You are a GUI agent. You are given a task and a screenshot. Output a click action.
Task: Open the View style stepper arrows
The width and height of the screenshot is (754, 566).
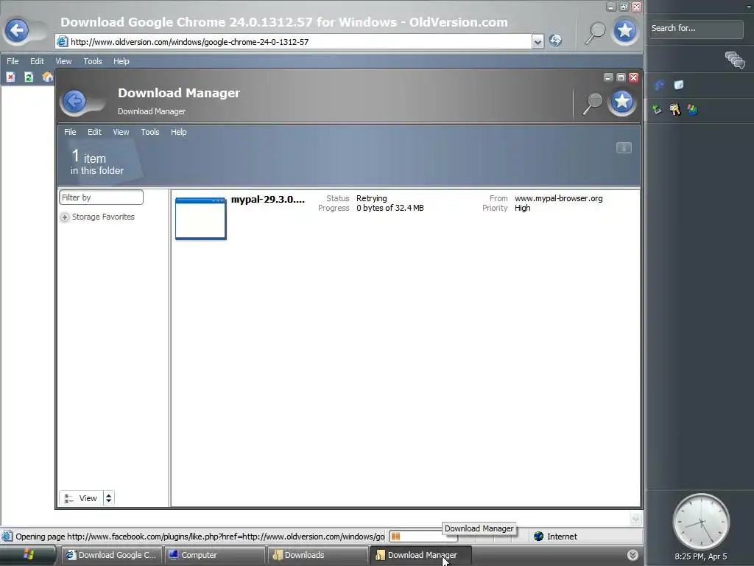coord(109,498)
